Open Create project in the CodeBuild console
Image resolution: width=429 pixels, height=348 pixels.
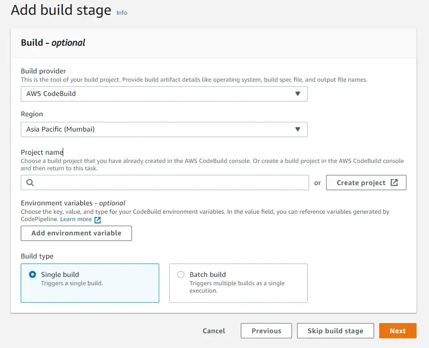(362, 182)
